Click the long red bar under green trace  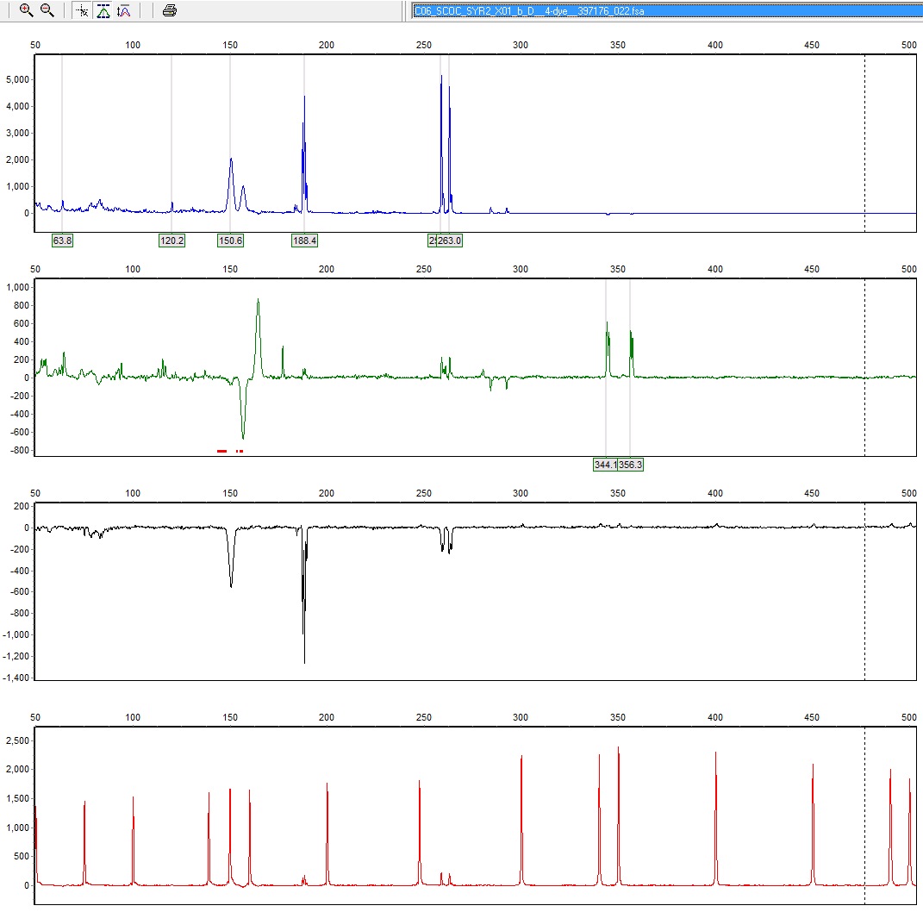coord(221,451)
